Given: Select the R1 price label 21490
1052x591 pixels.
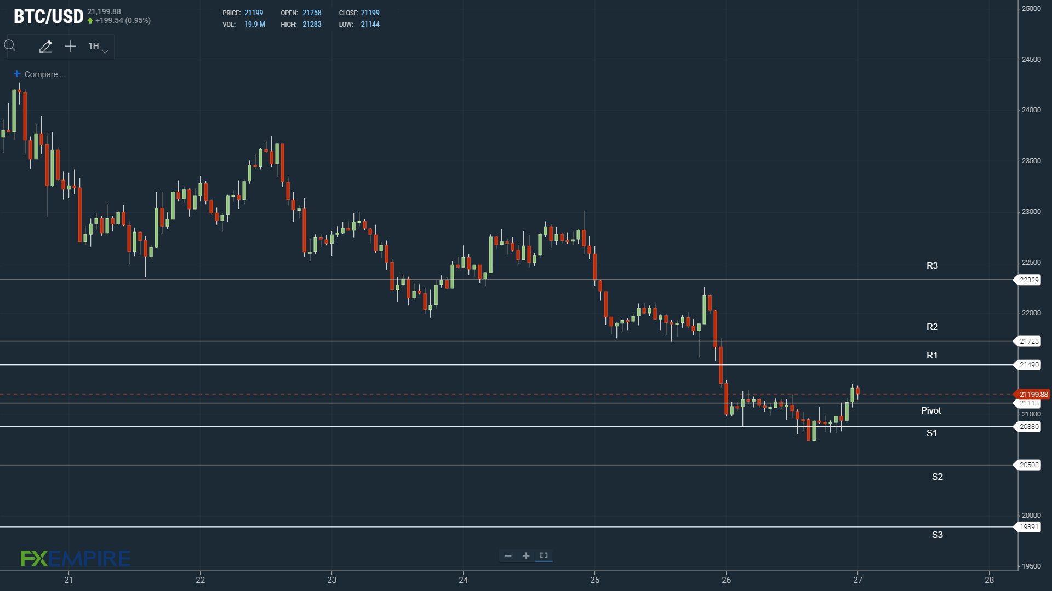Looking at the screenshot, I should pos(1028,365).
